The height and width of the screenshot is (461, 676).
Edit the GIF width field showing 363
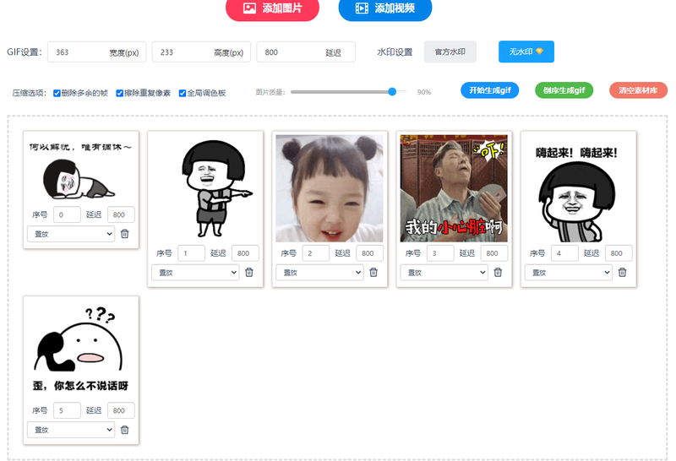96,52
